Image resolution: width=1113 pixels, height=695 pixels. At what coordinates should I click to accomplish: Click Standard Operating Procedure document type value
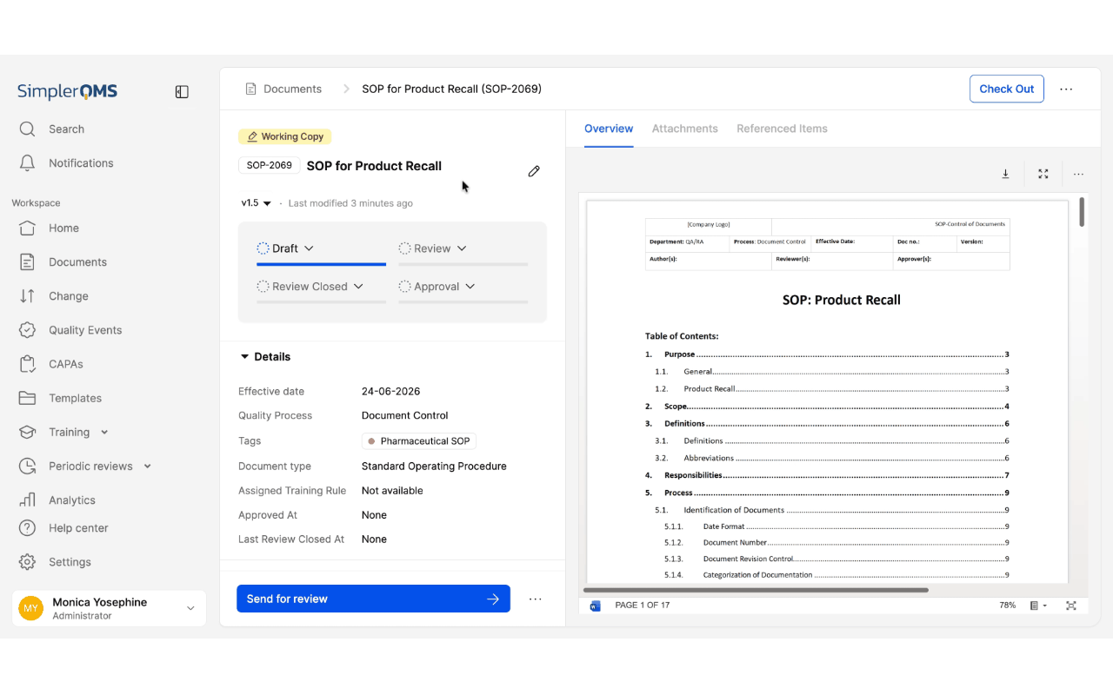click(434, 467)
